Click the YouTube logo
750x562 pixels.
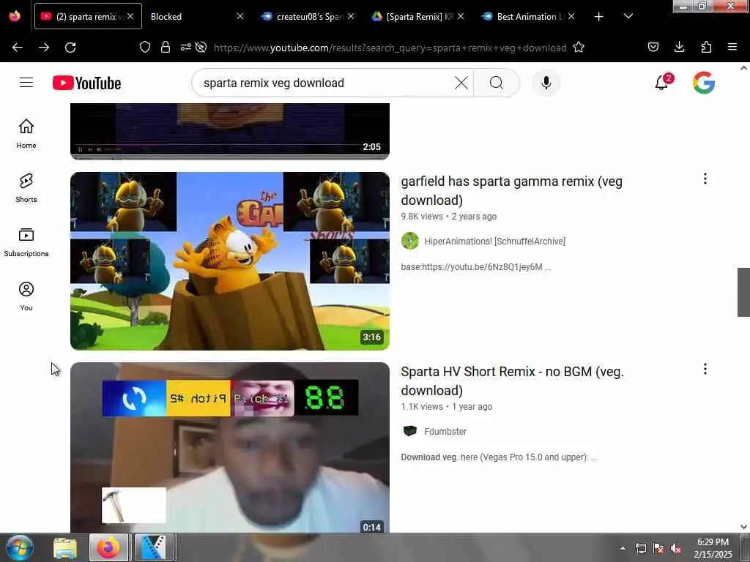[x=86, y=83]
